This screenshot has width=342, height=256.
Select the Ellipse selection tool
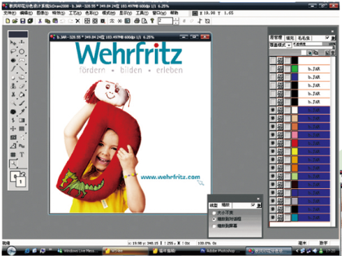tap(22, 52)
